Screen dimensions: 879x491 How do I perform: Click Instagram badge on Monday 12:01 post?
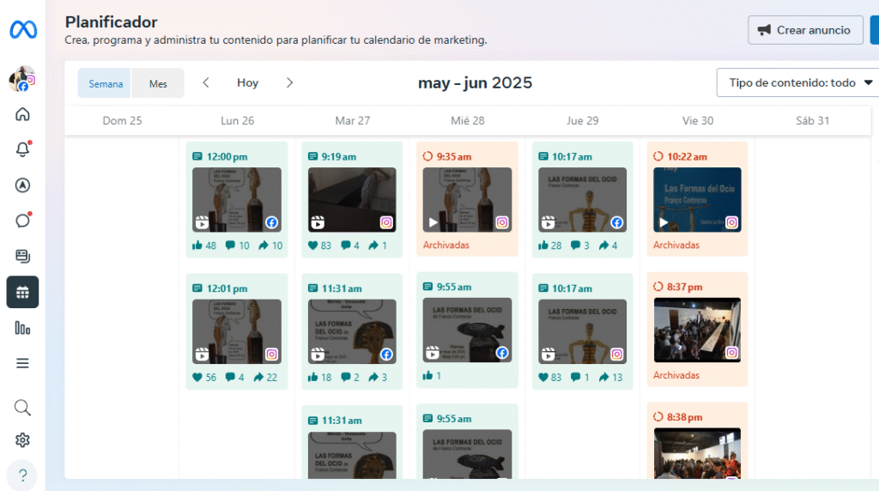(x=271, y=355)
